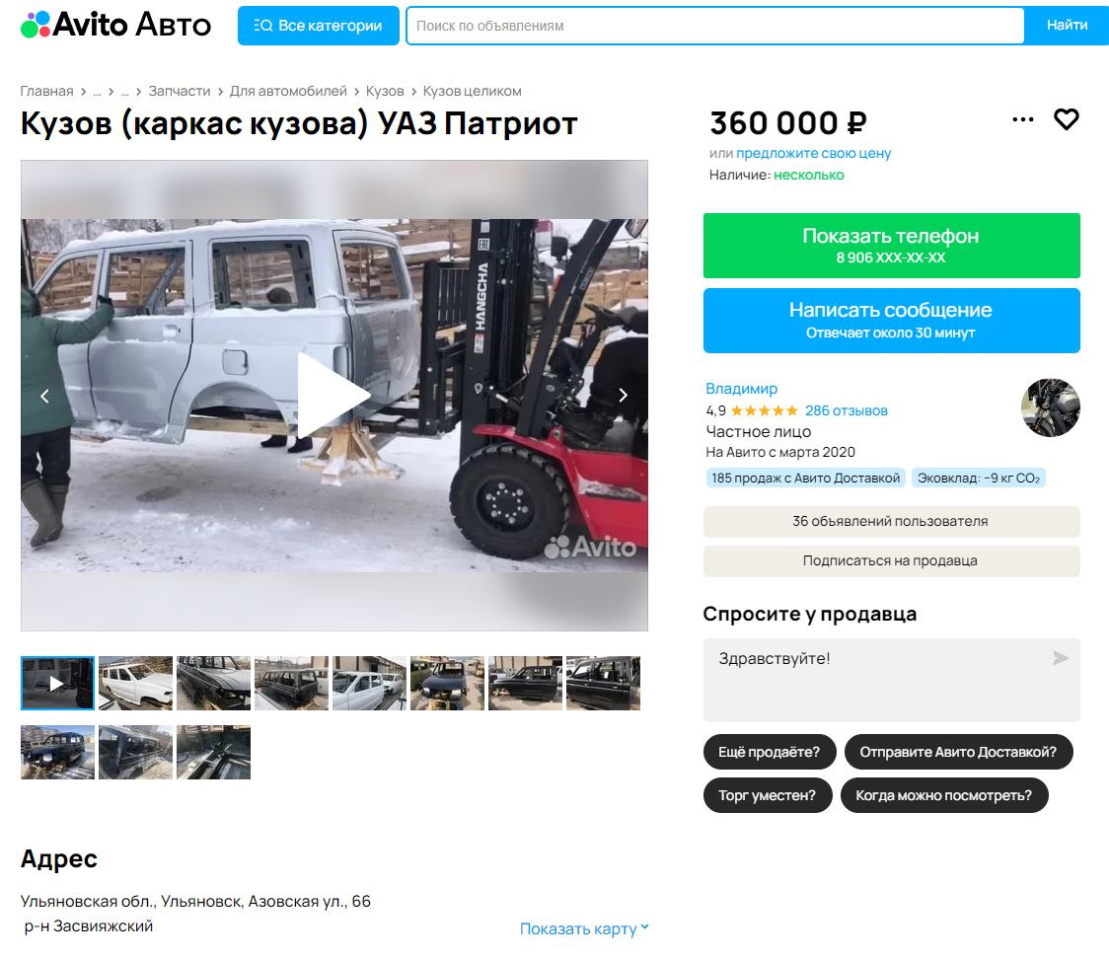Click the green Показать телефон button
Image resolution: width=1109 pixels, height=959 pixels.
click(x=891, y=246)
